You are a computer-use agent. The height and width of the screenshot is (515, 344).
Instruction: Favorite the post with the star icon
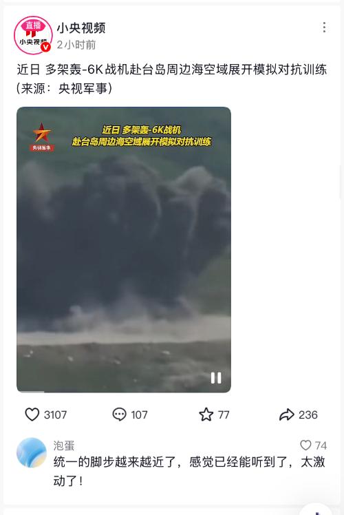click(x=206, y=414)
